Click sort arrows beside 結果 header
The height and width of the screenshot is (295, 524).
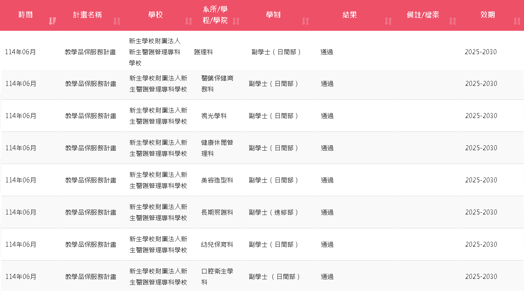pos(388,21)
